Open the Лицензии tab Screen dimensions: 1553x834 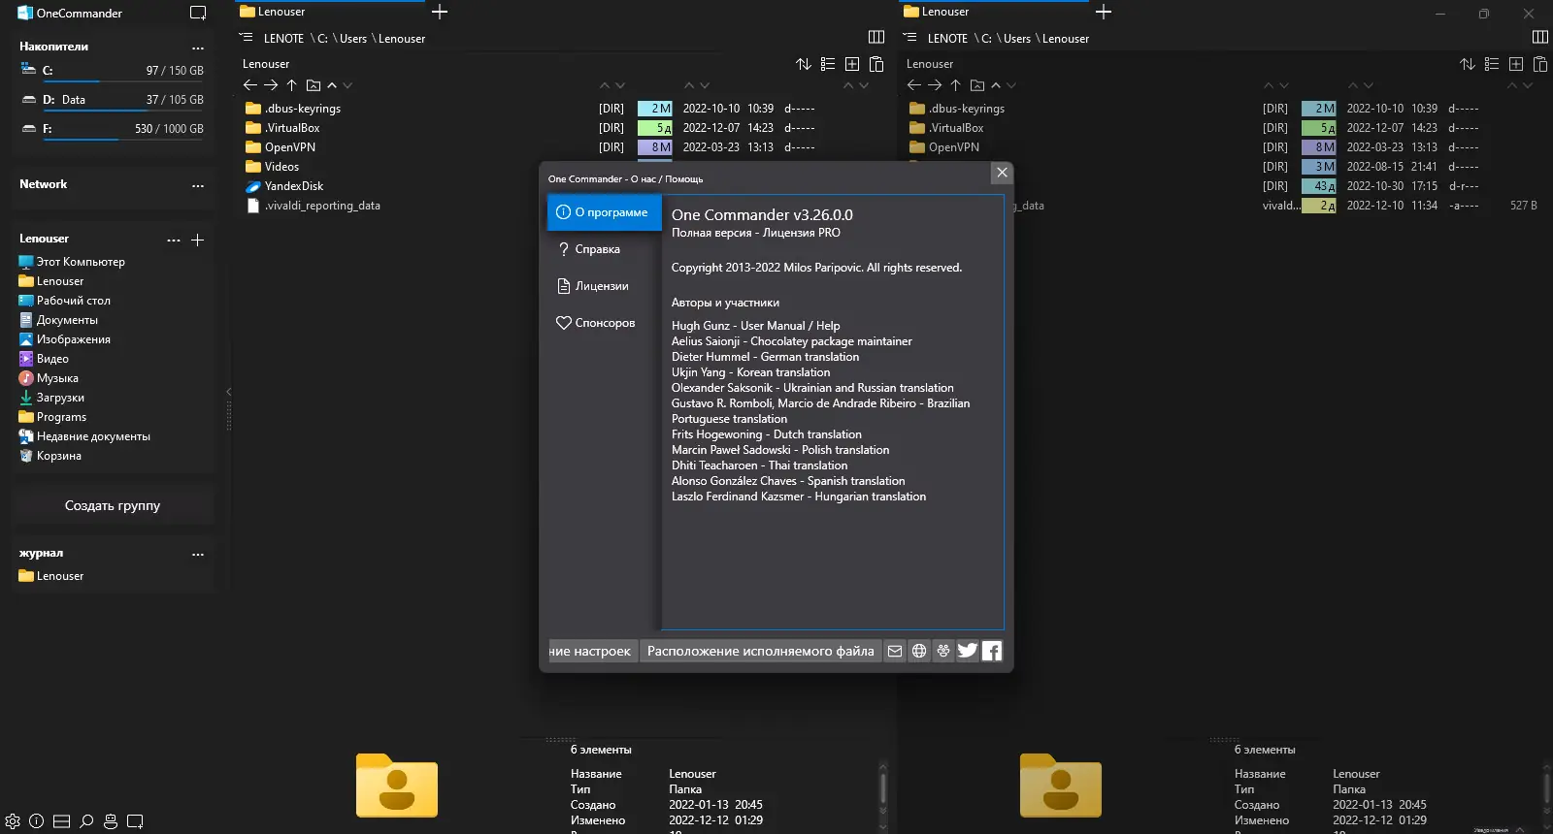click(604, 286)
